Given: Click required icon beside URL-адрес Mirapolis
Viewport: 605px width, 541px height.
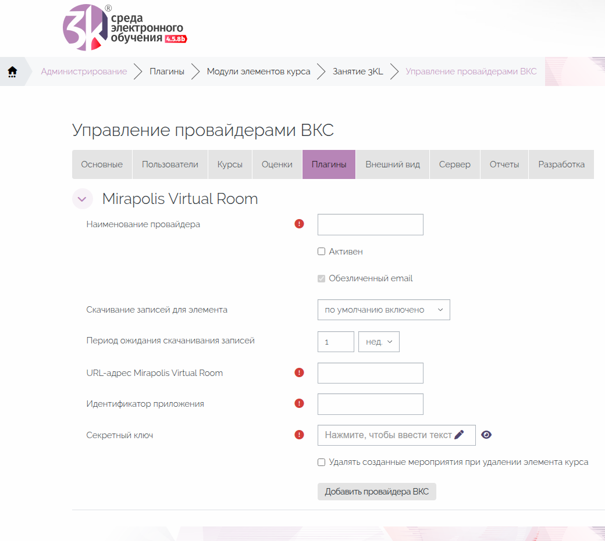Looking at the screenshot, I should (300, 372).
